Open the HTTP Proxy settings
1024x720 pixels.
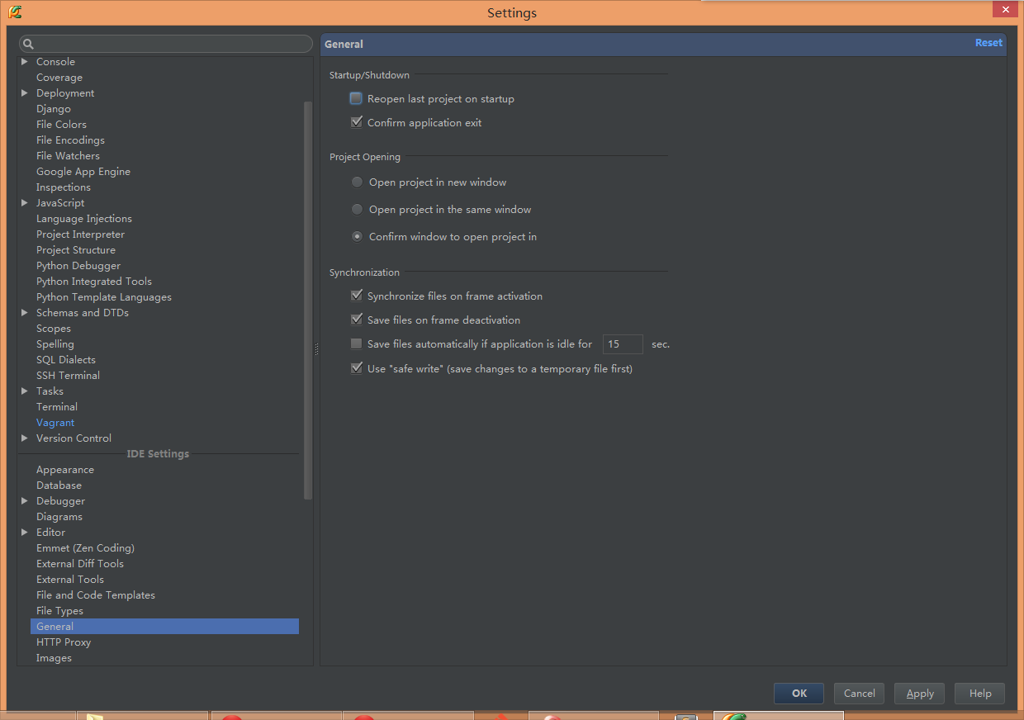64,642
